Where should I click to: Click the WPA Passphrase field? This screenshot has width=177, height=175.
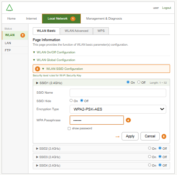coord(97,120)
